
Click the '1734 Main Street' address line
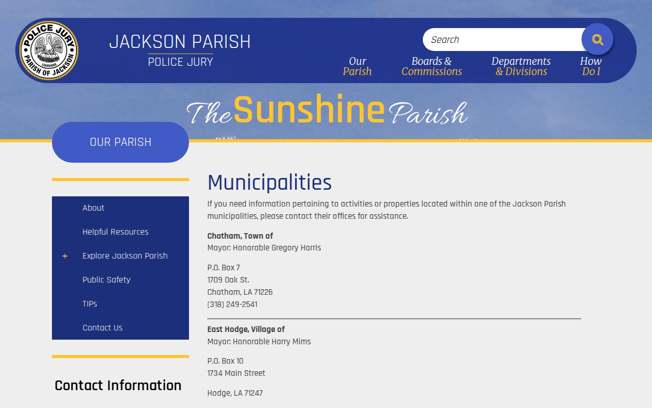(x=236, y=373)
